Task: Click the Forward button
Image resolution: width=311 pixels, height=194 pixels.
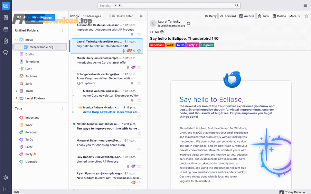Action: [x=228, y=16]
